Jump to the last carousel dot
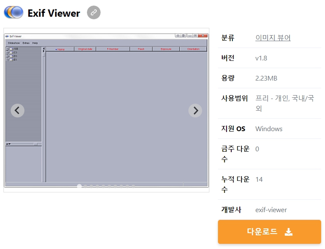 pyautogui.click(x=133, y=186)
